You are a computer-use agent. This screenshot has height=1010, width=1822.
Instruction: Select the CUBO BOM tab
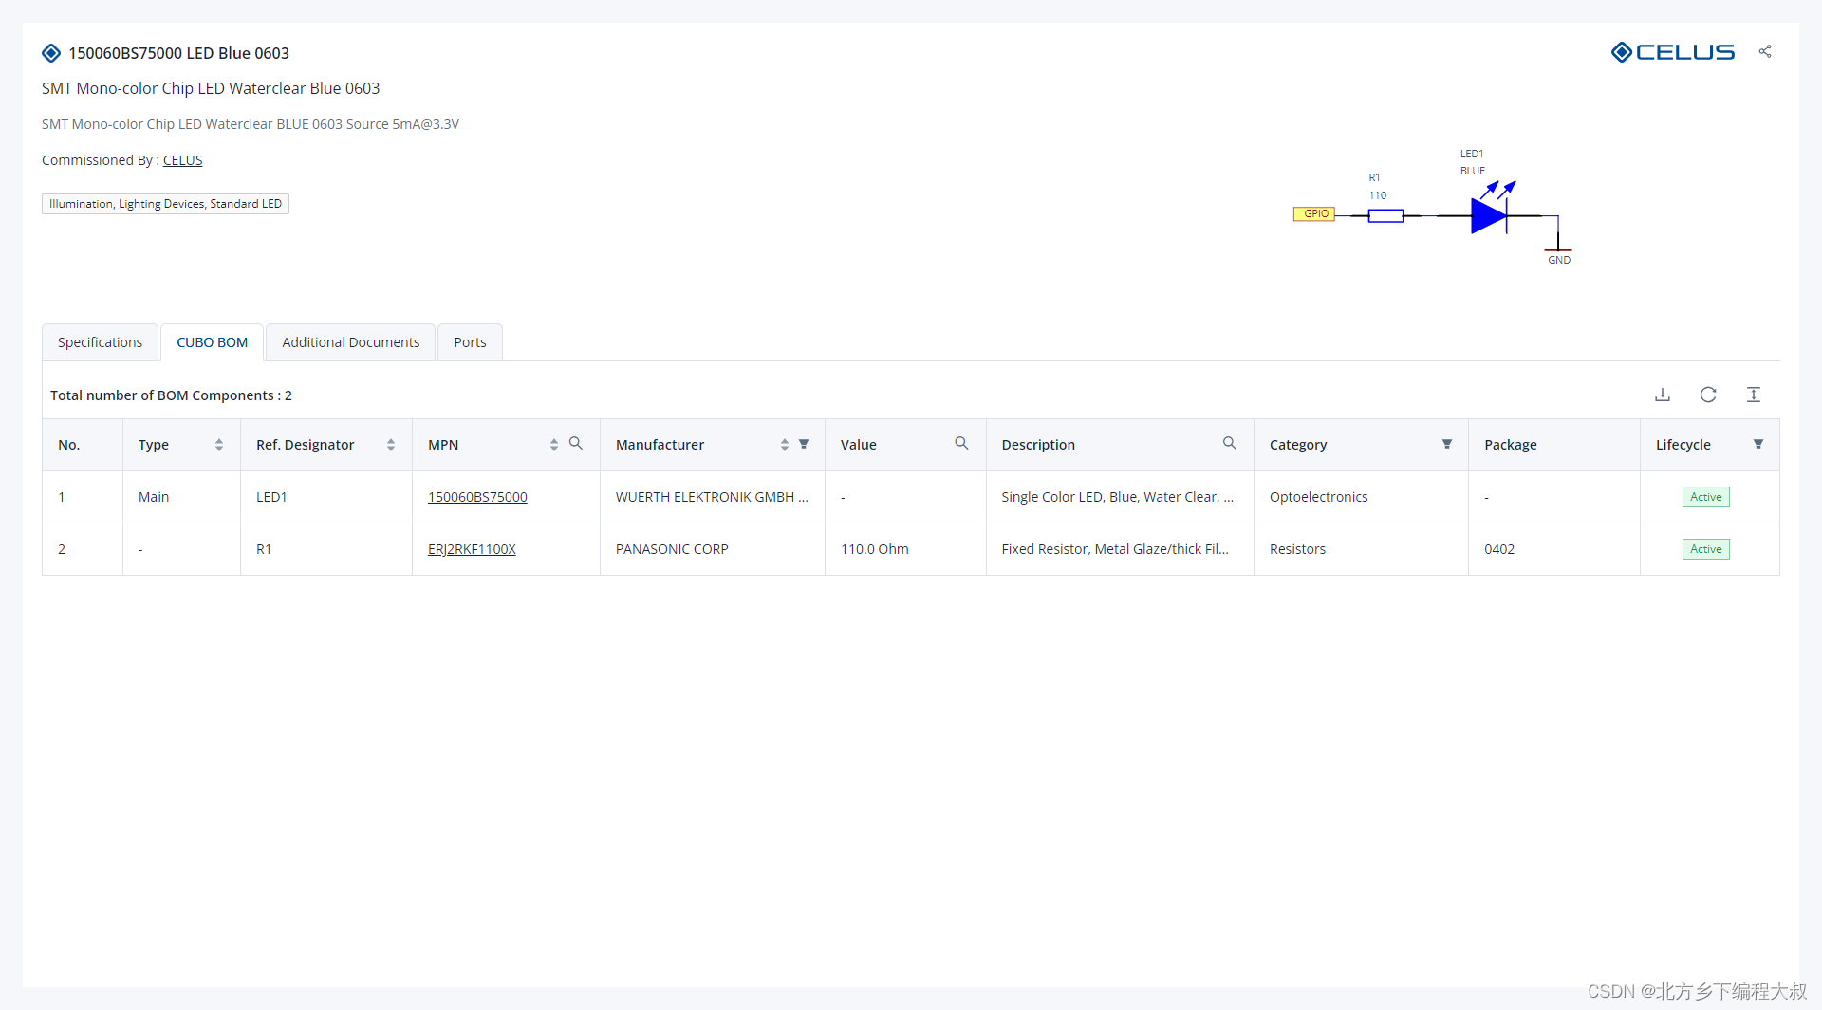(x=212, y=342)
